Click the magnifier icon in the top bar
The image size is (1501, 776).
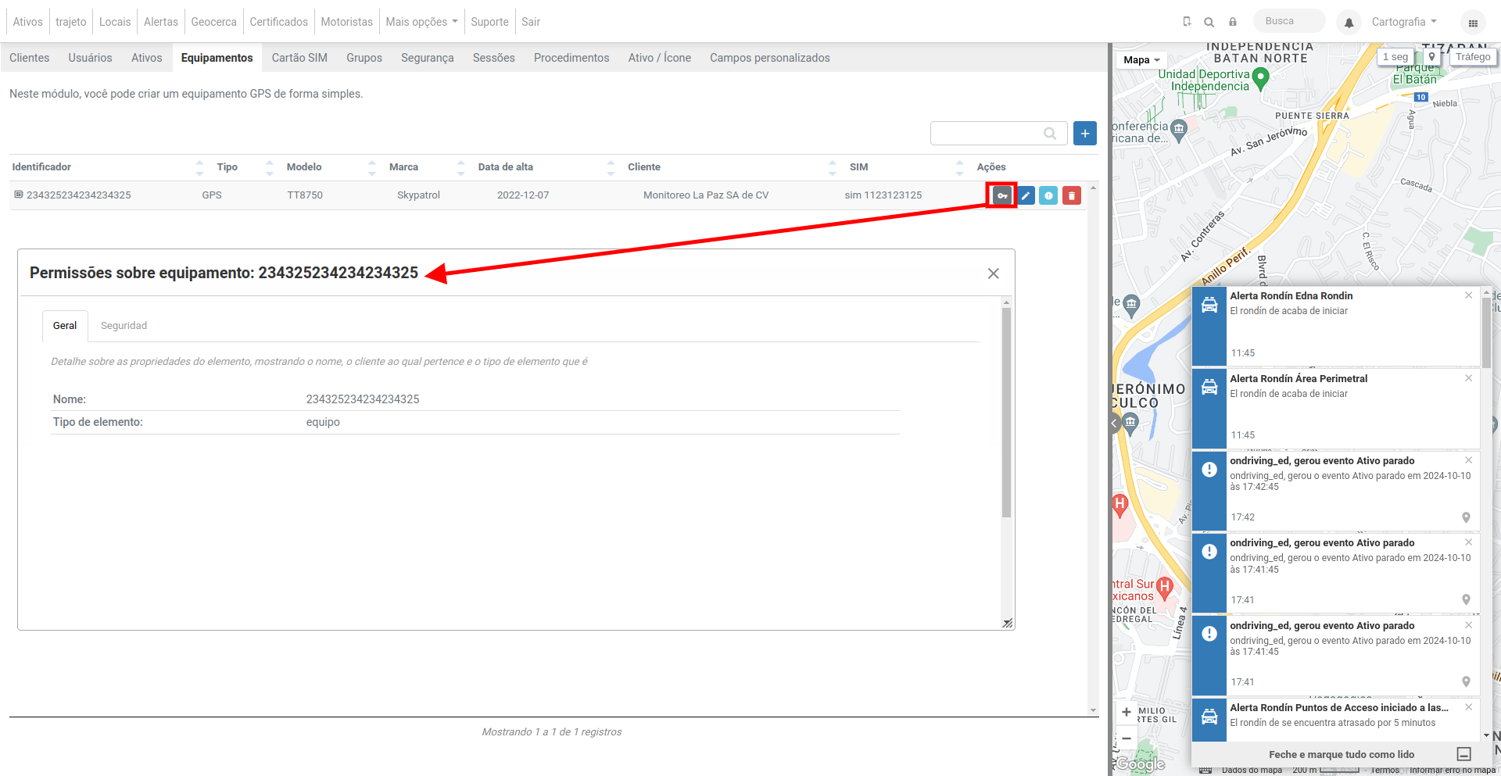coord(1209,22)
